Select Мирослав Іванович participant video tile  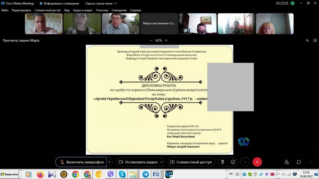tap(159, 23)
